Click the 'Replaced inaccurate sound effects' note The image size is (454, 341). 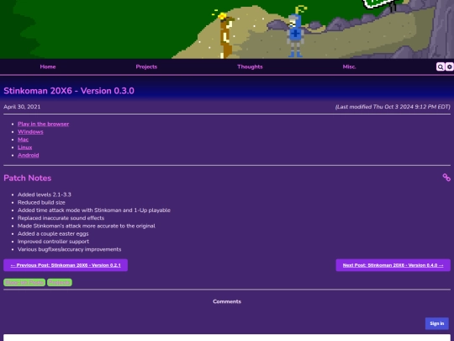pyautogui.click(x=61, y=218)
